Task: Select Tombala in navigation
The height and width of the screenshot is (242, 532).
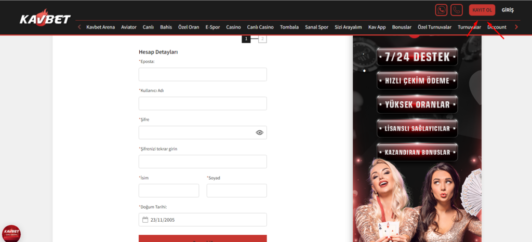Action: (289, 27)
